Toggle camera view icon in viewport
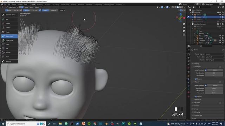Viewport: 225px width, 126px height. click(x=184, y=31)
